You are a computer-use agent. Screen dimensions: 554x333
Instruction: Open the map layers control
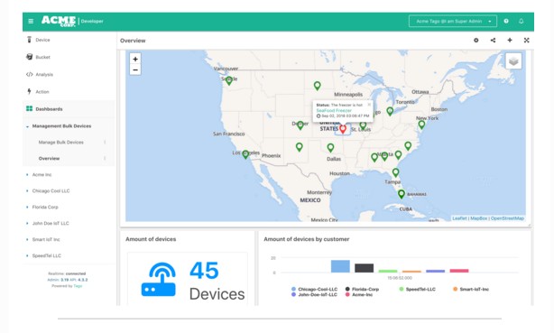[x=513, y=61]
